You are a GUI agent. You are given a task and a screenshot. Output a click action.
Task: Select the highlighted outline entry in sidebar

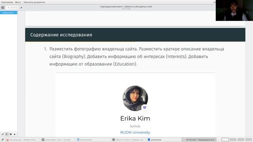9,13
